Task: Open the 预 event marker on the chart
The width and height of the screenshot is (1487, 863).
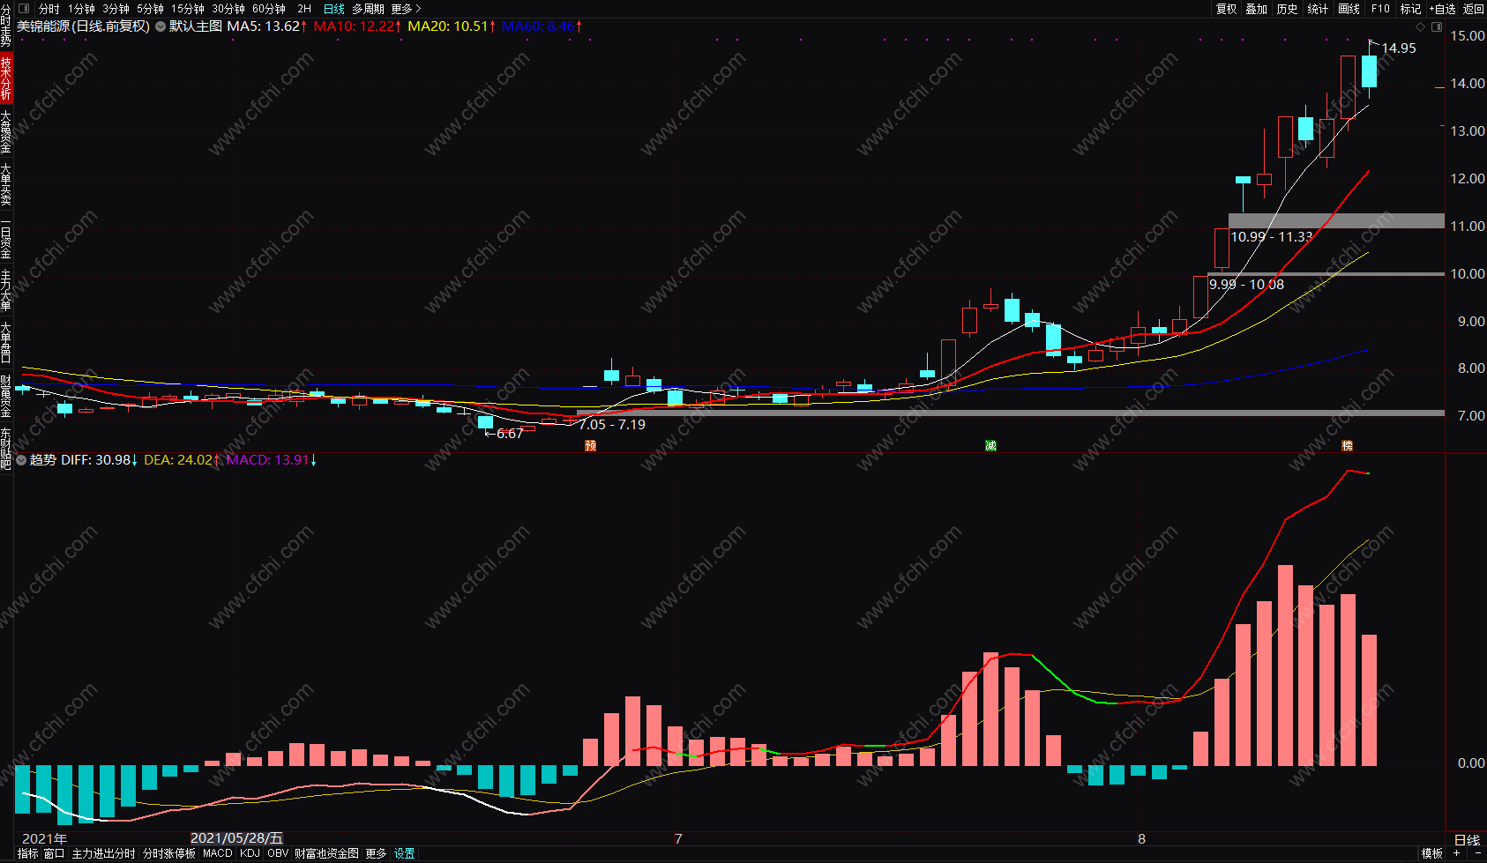Action: point(591,445)
